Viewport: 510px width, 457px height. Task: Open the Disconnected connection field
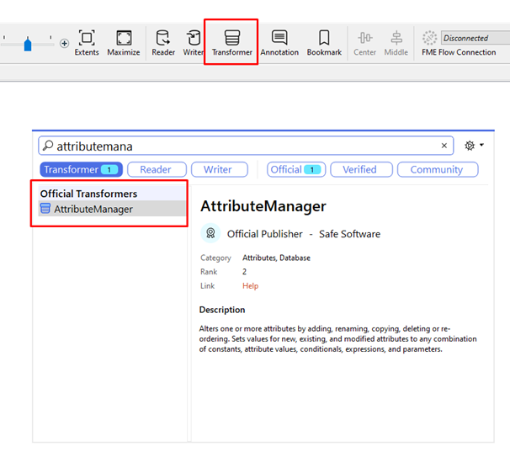click(x=475, y=38)
